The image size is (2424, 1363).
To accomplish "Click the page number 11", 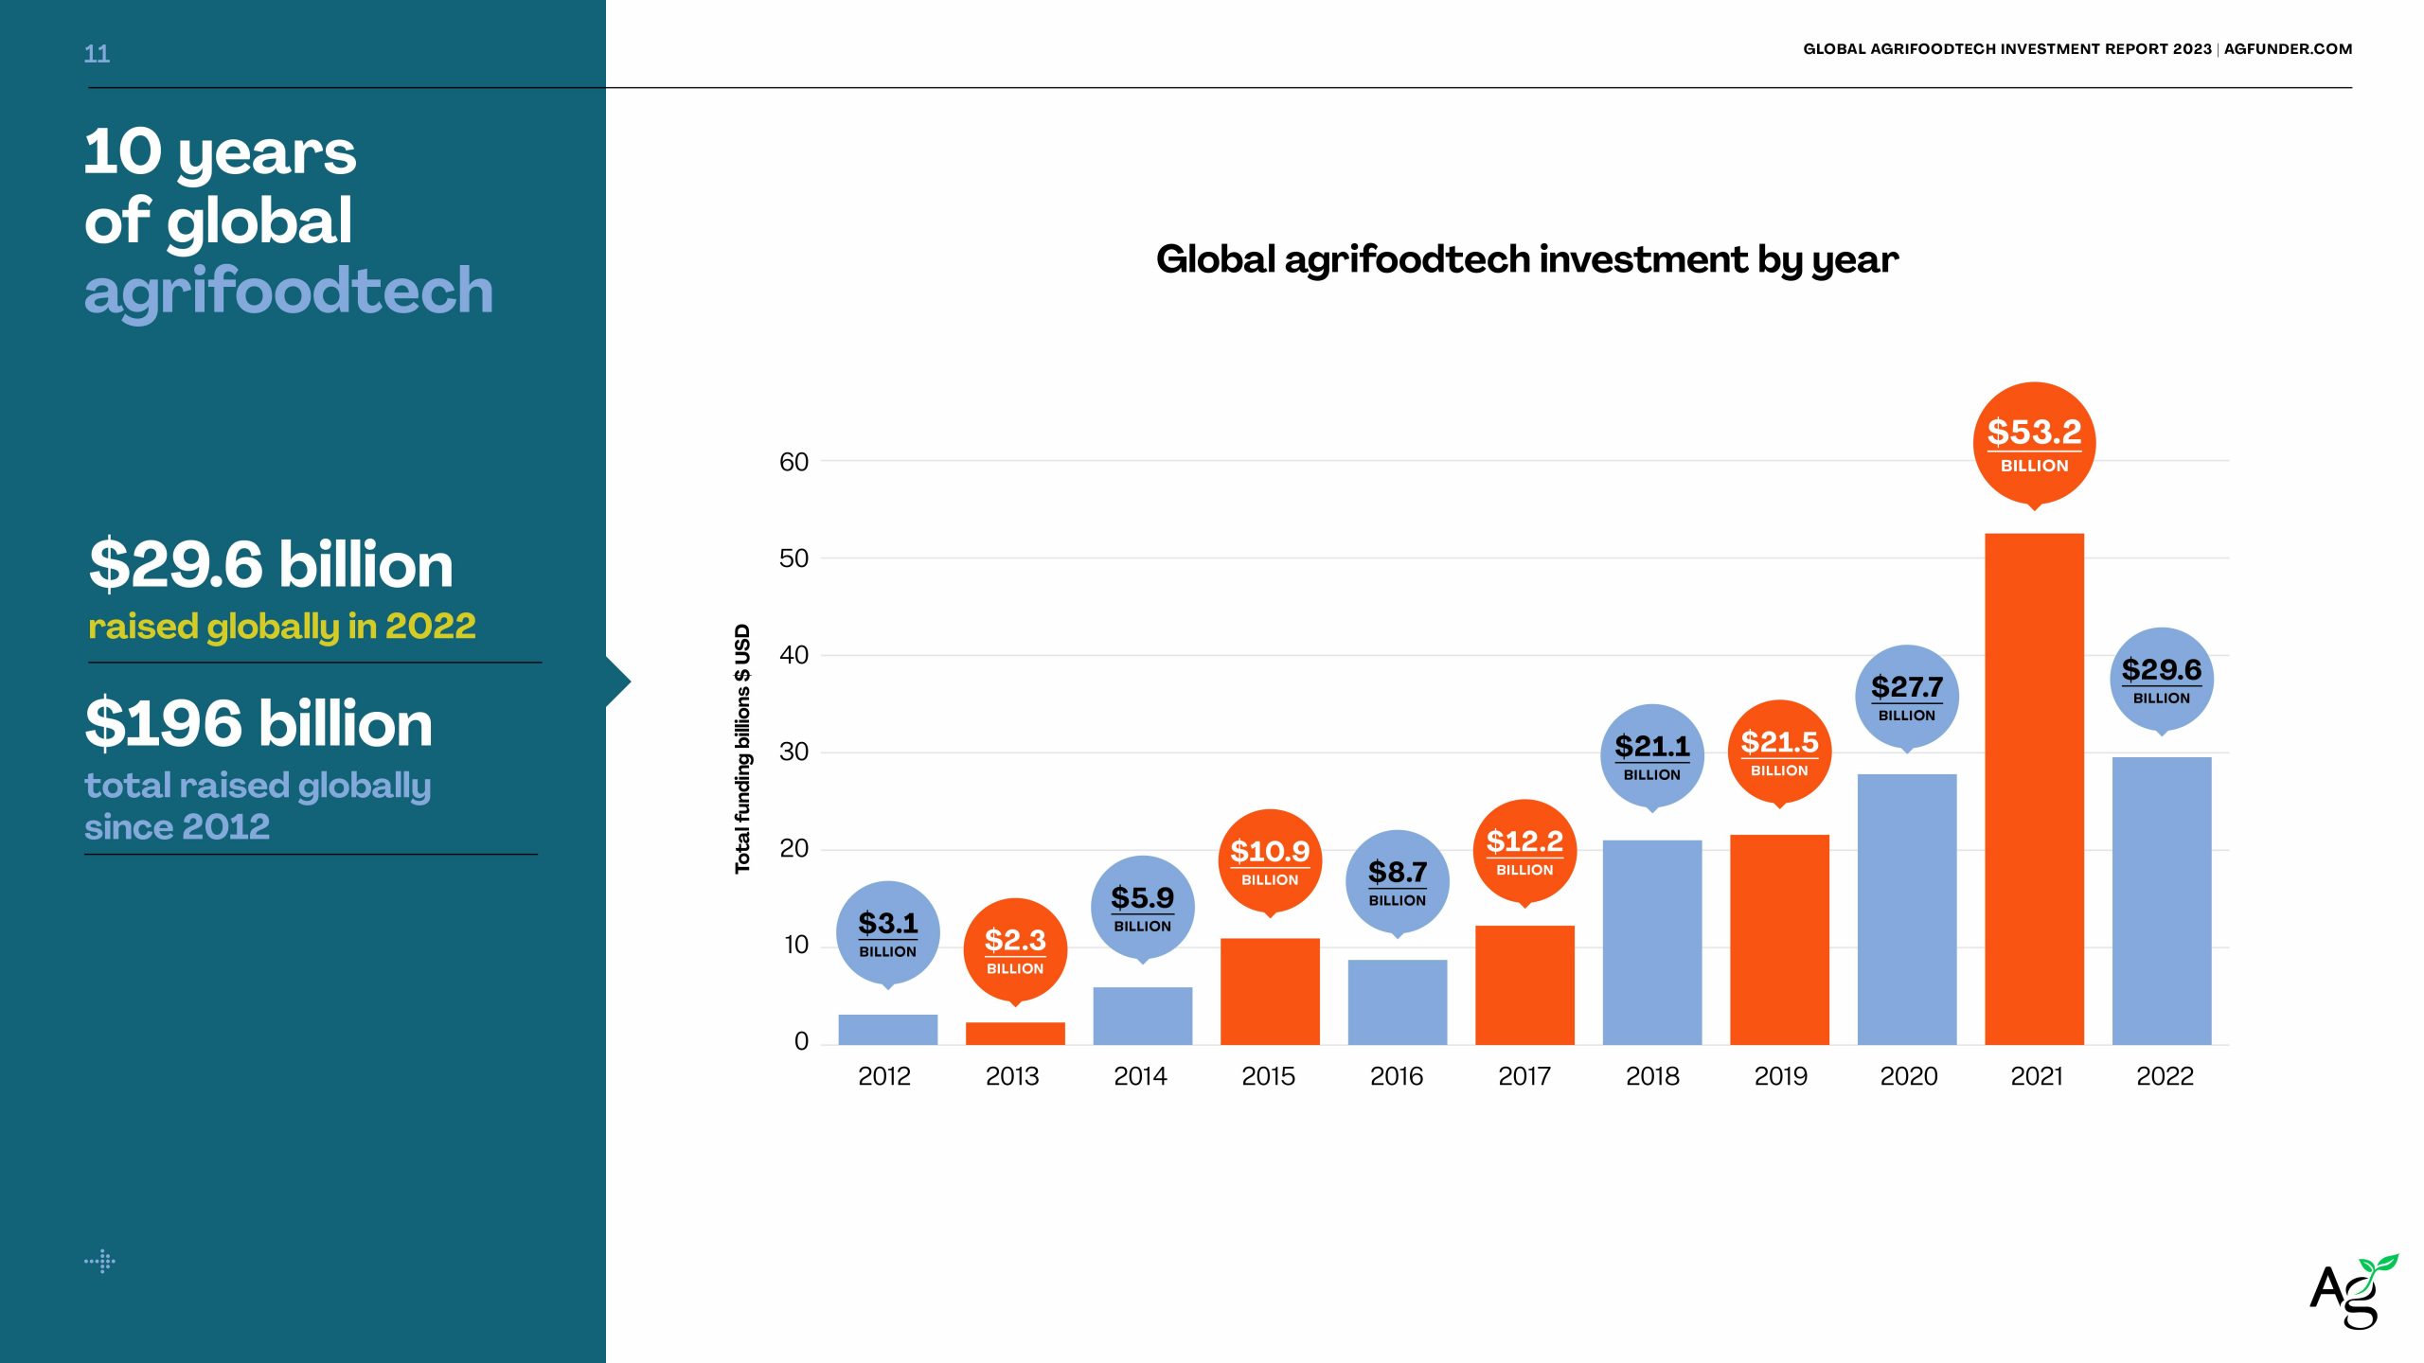I will tap(97, 54).
